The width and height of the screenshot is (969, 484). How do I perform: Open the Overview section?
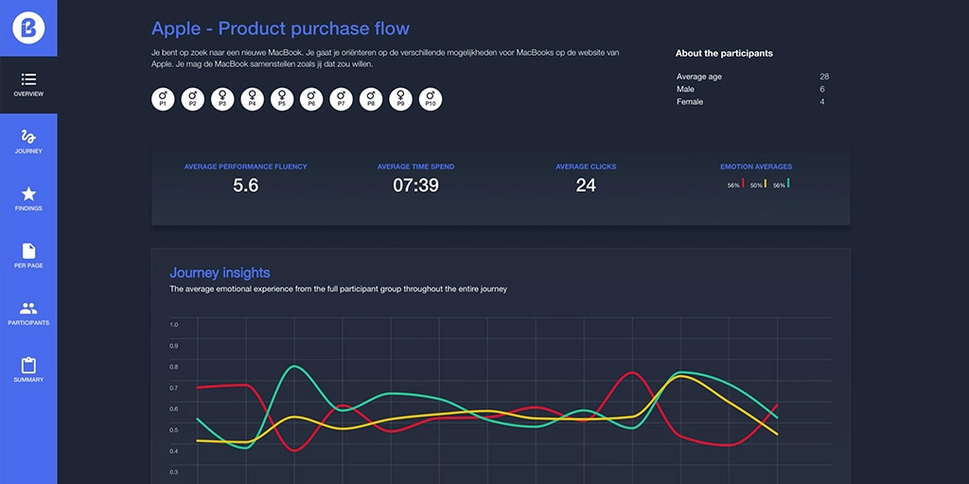(28, 84)
